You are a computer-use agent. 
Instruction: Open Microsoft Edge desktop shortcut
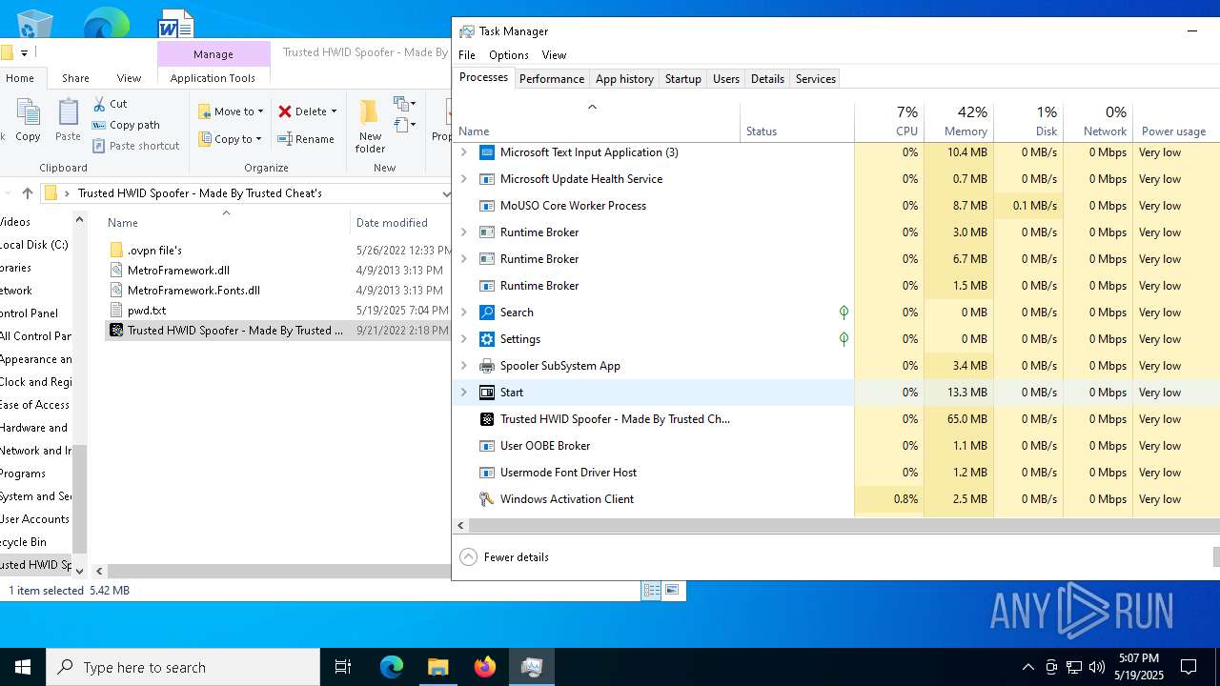tap(107, 24)
